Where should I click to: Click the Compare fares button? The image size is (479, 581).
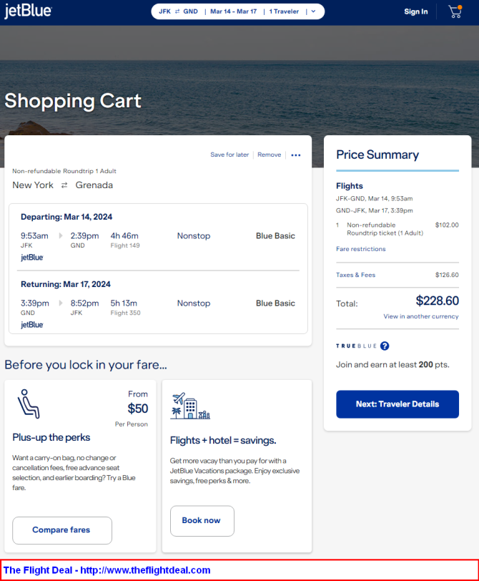(62, 530)
